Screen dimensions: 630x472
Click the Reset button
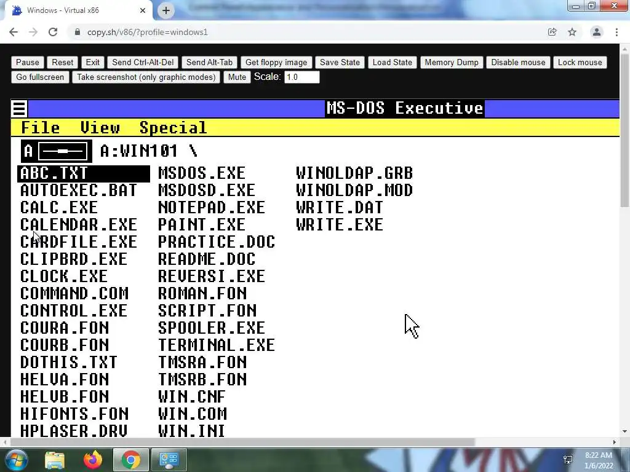click(x=62, y=62)
